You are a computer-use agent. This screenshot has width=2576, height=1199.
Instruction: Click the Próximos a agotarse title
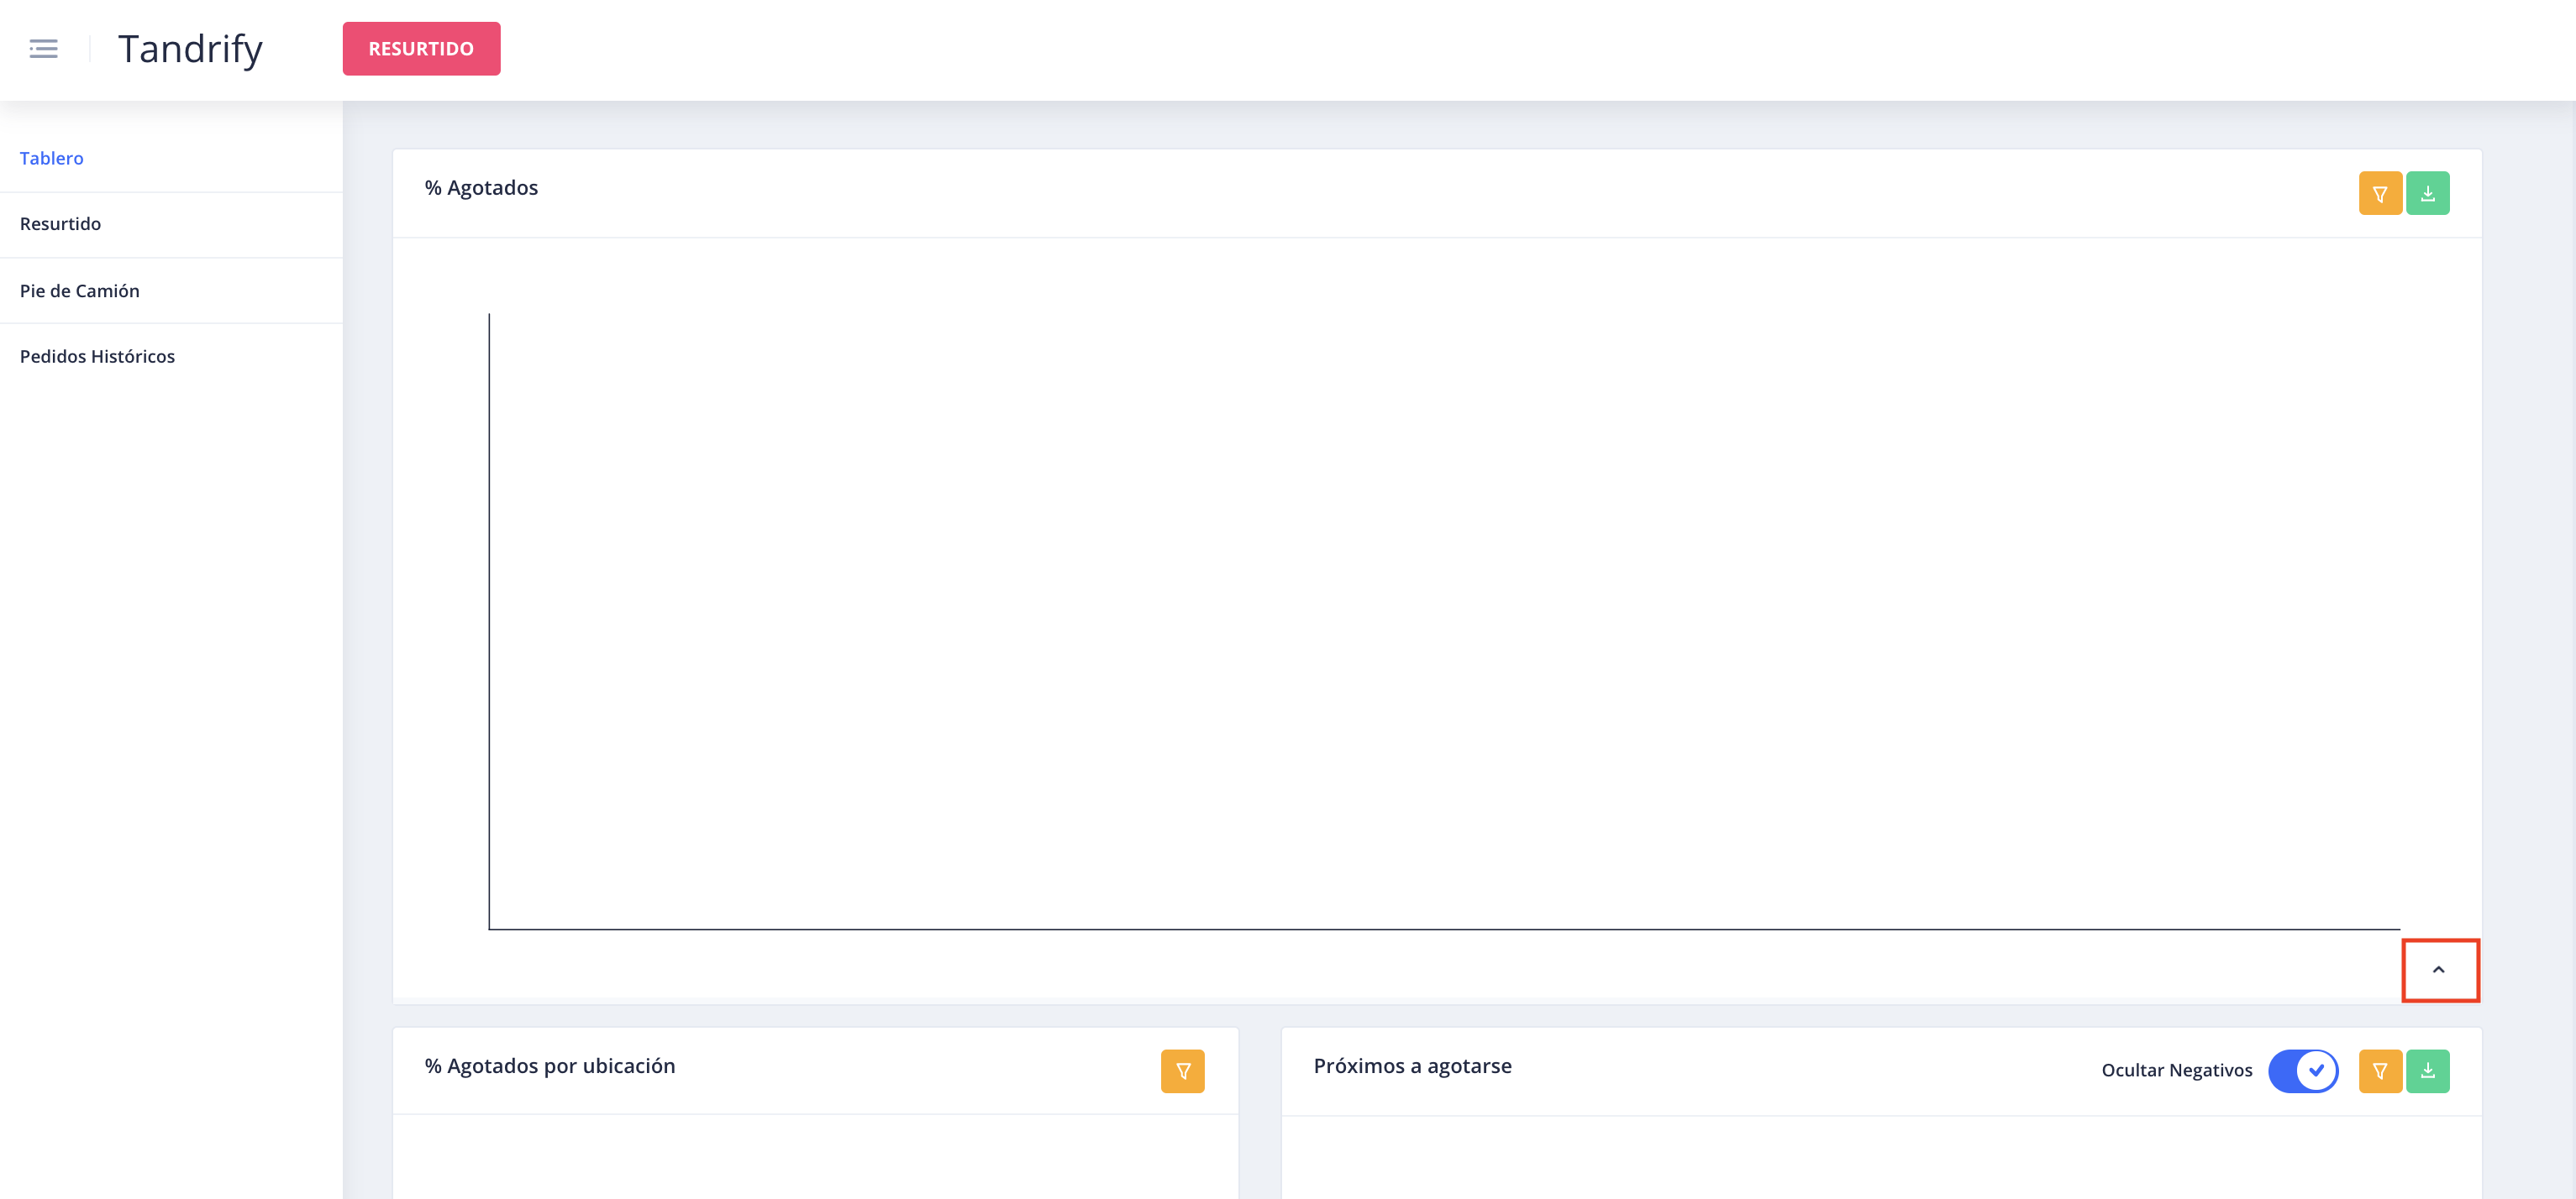click(1412, 1066)
